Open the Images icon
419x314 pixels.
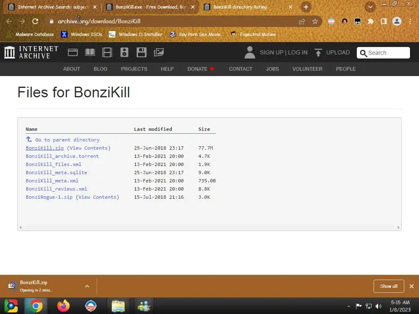point(159,52)
